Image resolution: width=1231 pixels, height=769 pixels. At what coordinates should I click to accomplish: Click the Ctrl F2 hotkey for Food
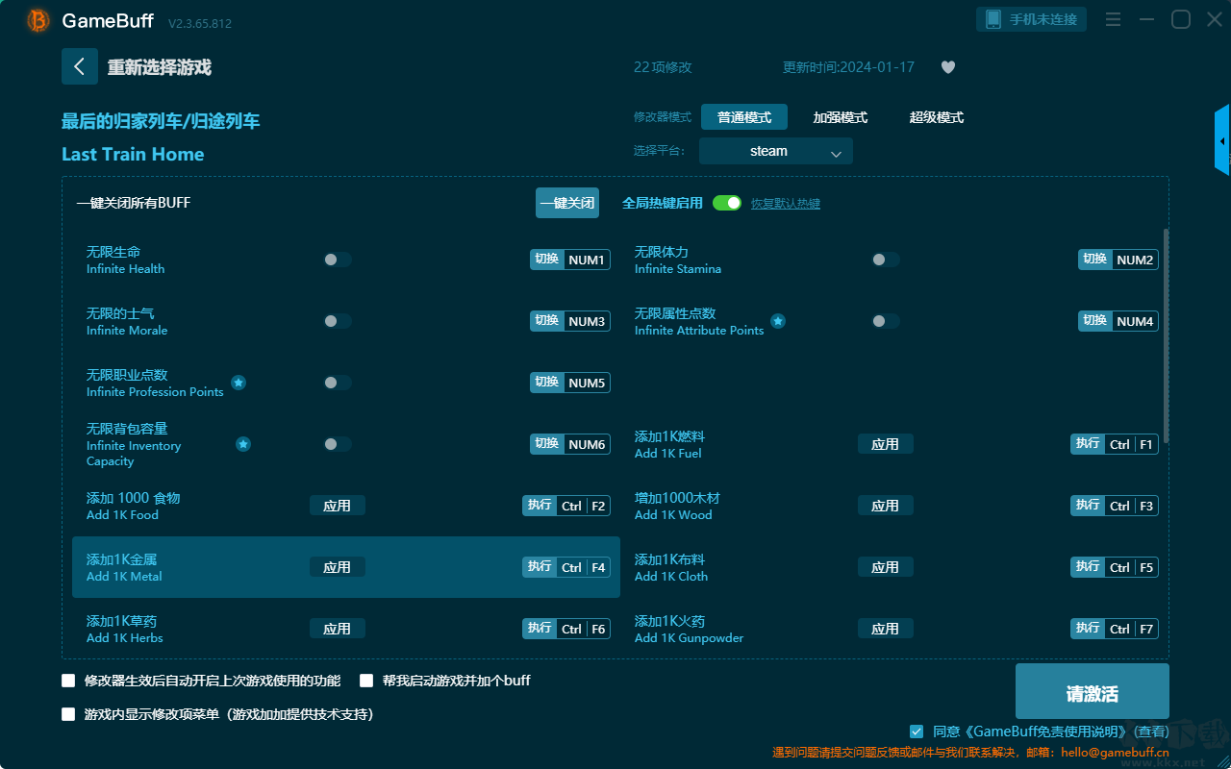point(566,506)
